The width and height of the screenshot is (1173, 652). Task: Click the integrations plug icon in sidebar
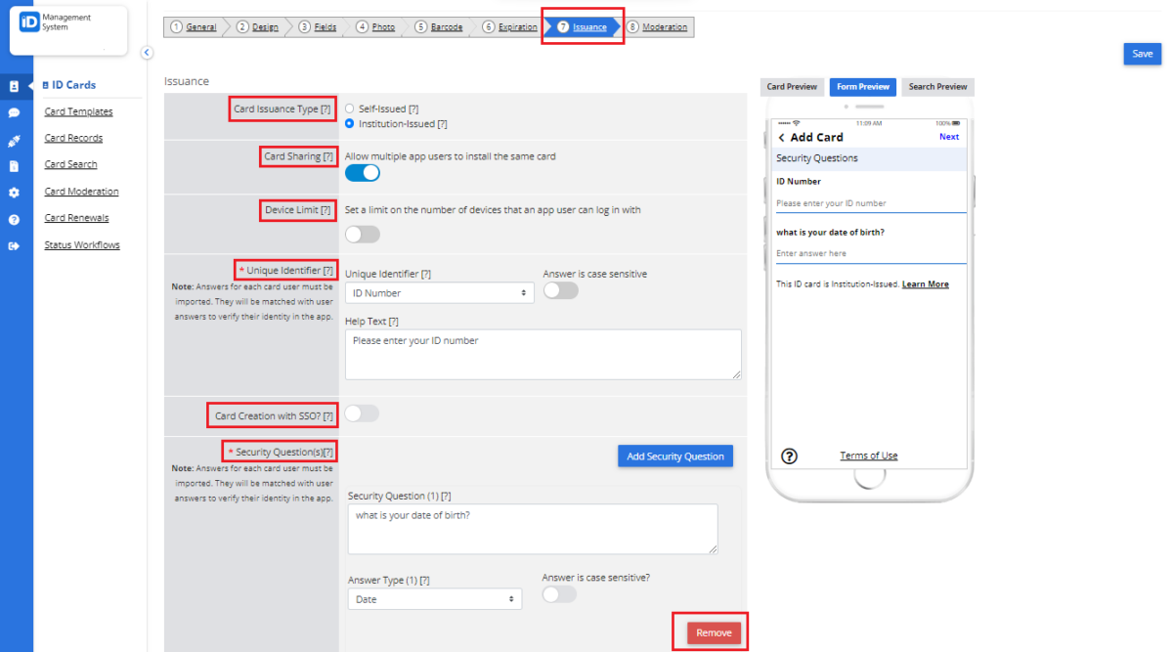[x=13, y=140]
